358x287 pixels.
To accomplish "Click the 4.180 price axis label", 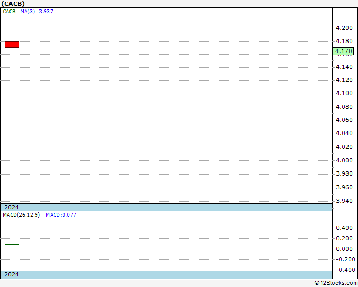I will (x=344, y=41).
